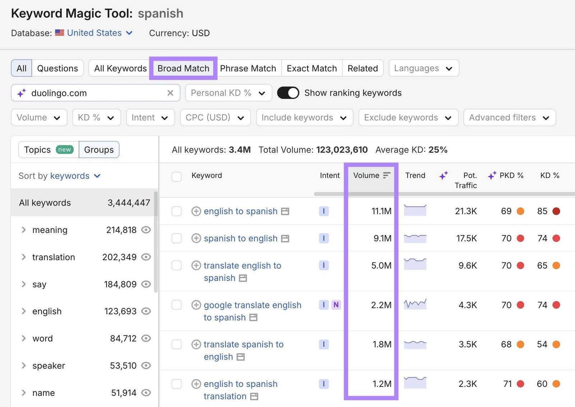
Task: Check the 'english to spanish' row checkbox
Action: click(x=176, y=211)
